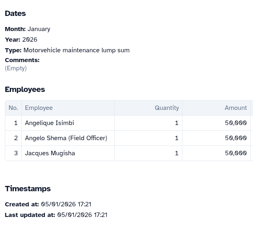Click the Quantity column header
This screenshot has height=228, width=253.
click(166, 108)
